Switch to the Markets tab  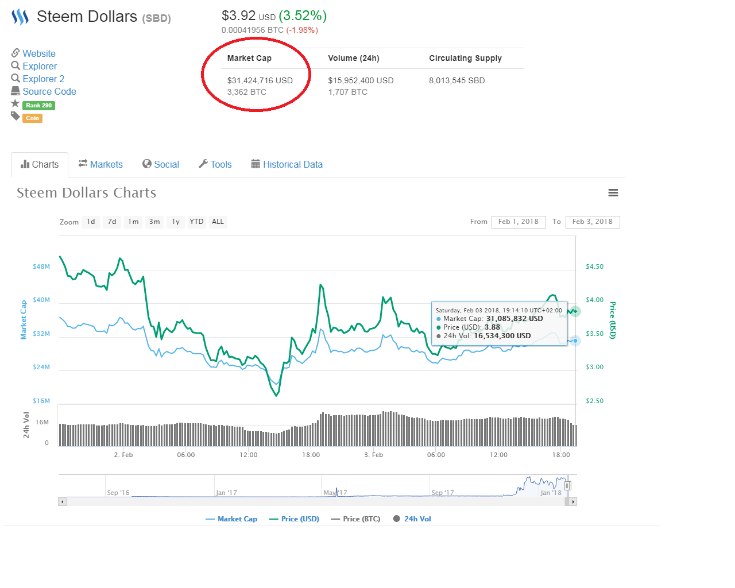(x=100, y=164)
